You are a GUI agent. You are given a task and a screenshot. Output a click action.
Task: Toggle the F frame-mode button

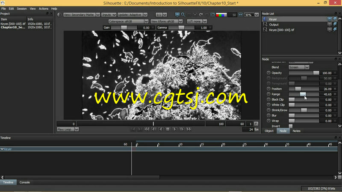click(x=256, y=124)
